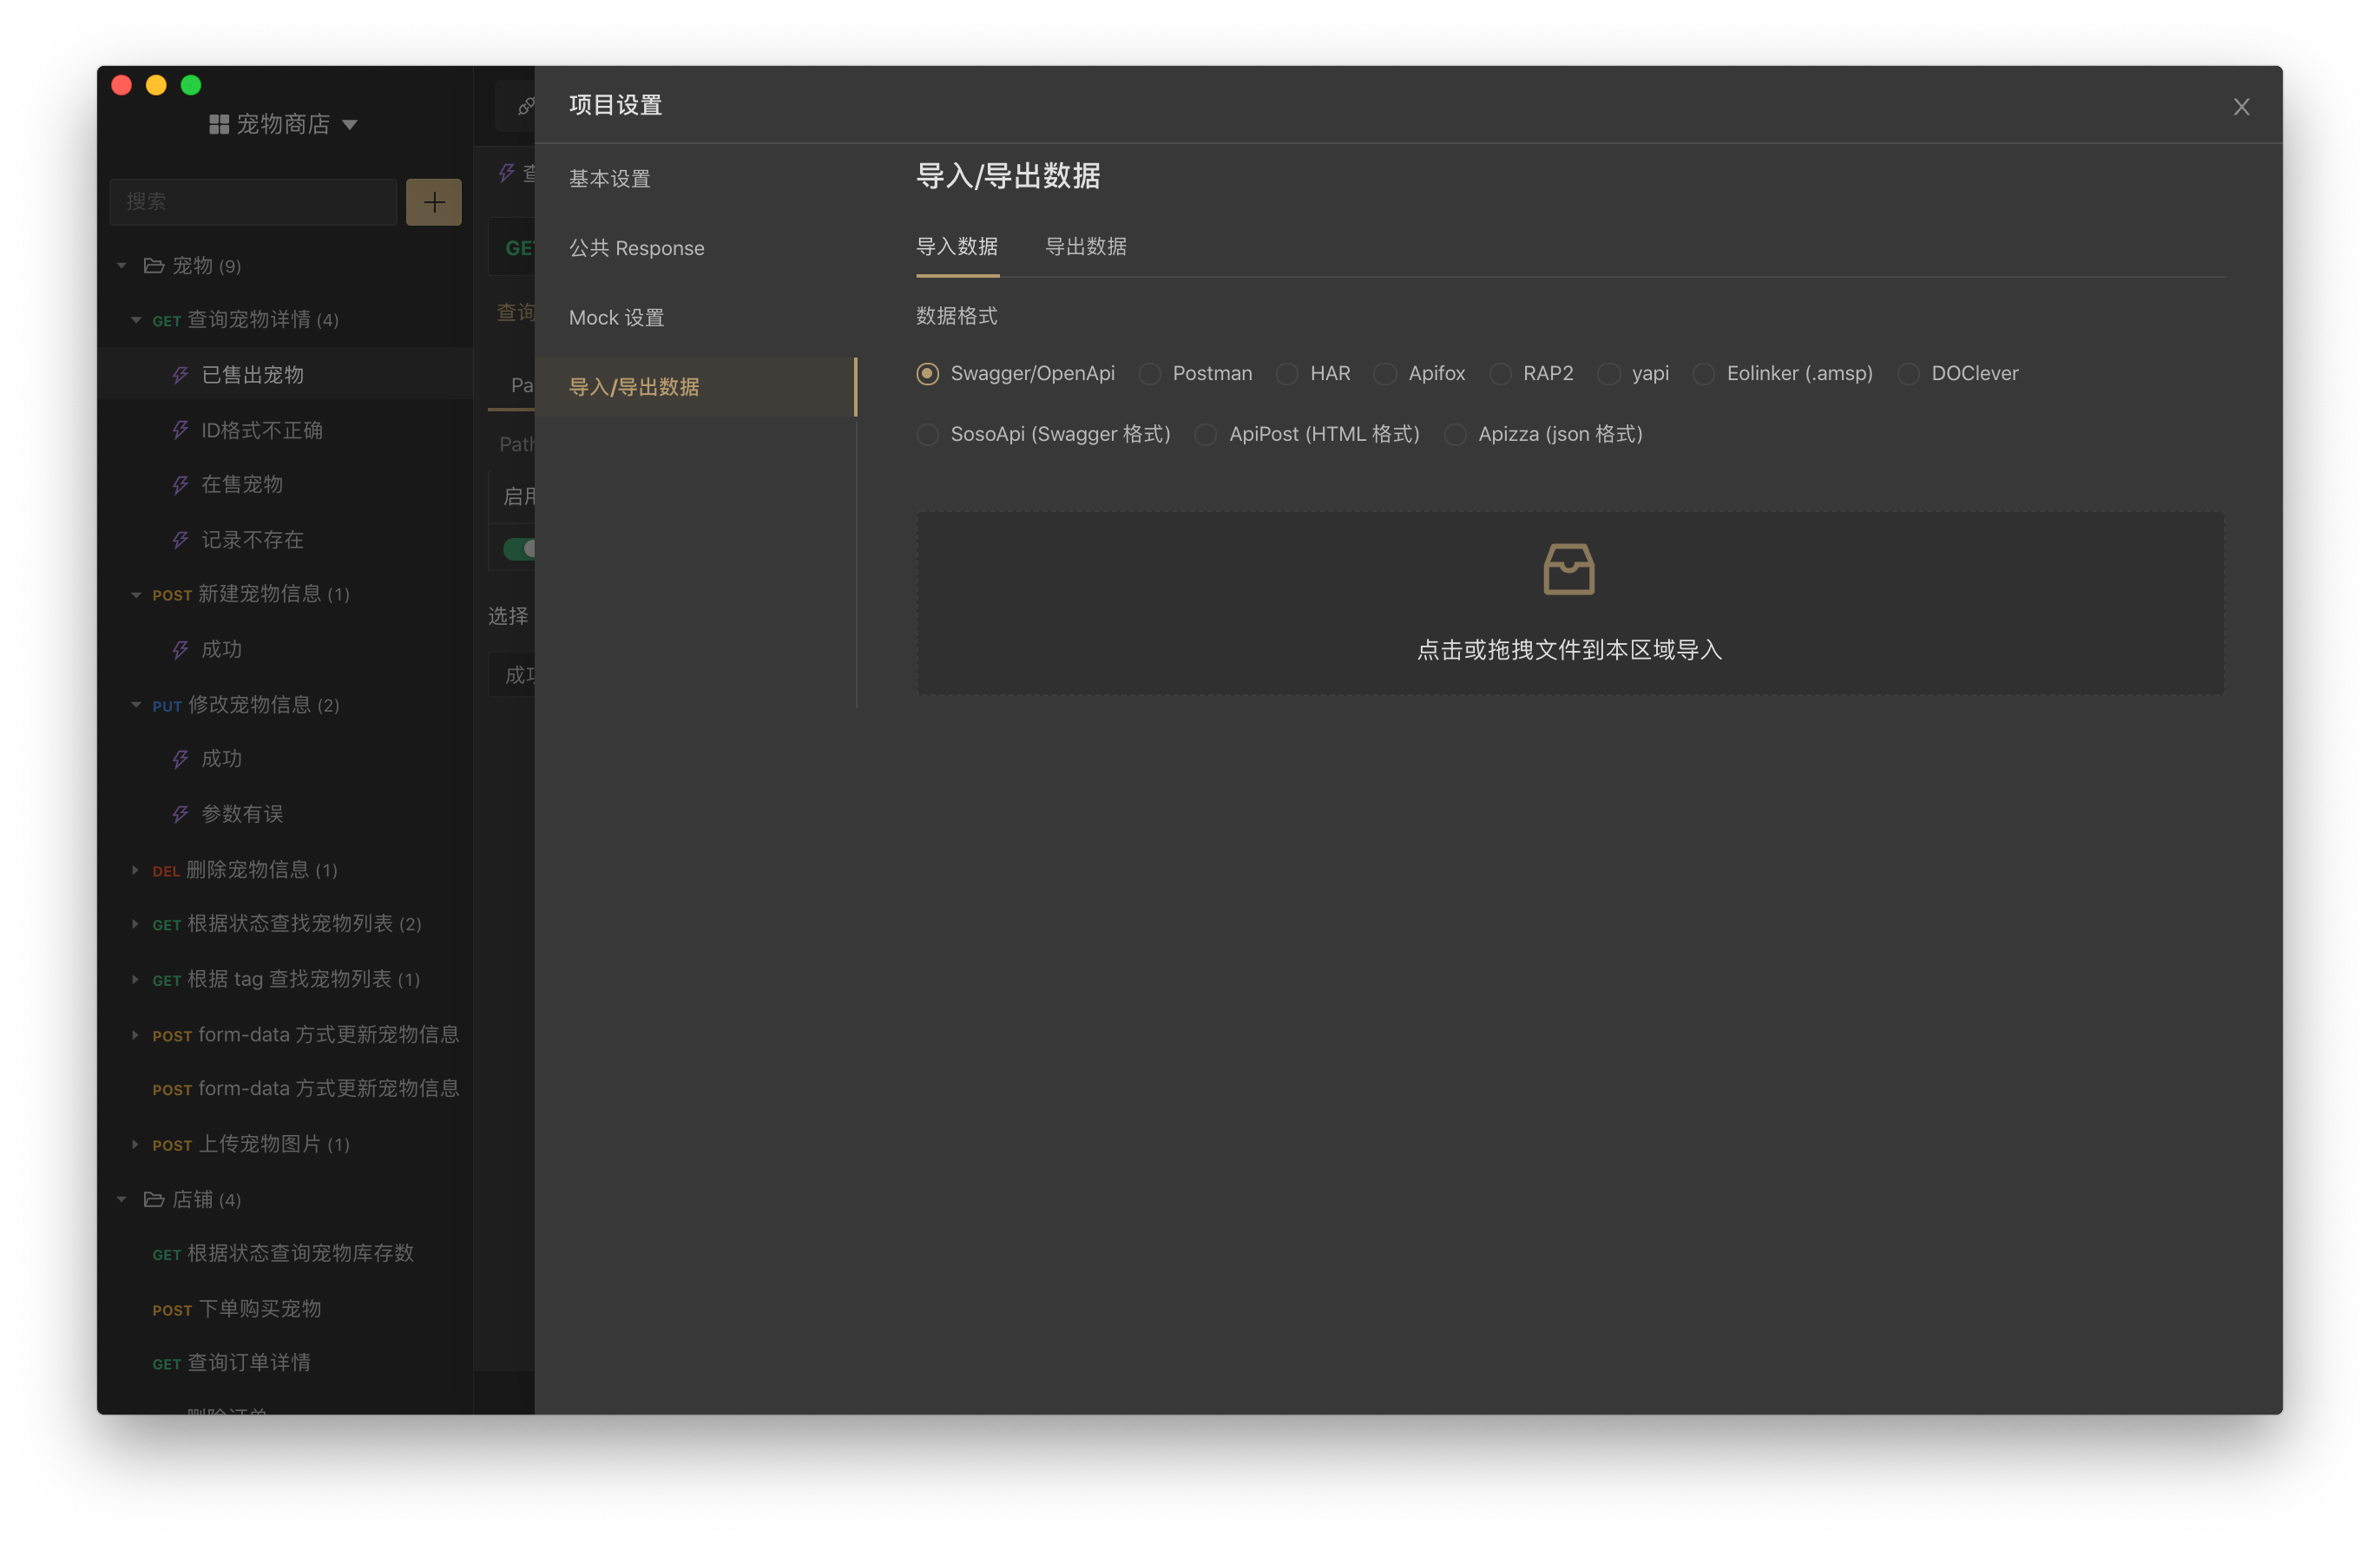Select ApiPost (HTML 格式) radio option
Viewport: 2380px width, 1543px height.
(x=1206, y=435)
